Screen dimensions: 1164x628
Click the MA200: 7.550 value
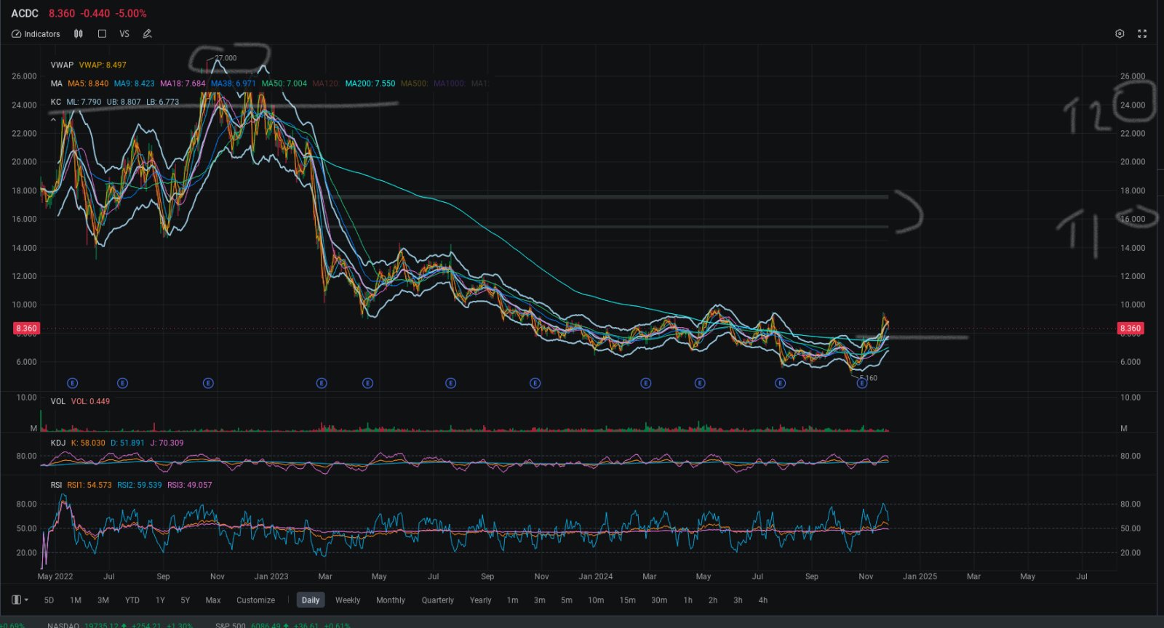point(370,84)
